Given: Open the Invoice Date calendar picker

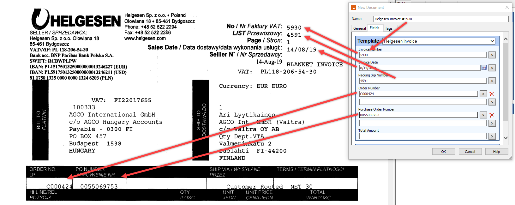Looking at the screenshot, I should tap(484, 68).
